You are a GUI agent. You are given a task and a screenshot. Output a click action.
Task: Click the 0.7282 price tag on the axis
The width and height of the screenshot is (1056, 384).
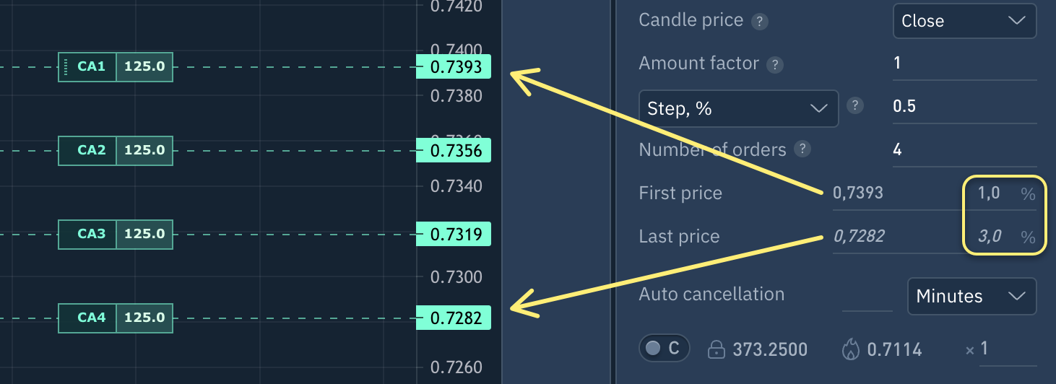[x=454, y=318]
